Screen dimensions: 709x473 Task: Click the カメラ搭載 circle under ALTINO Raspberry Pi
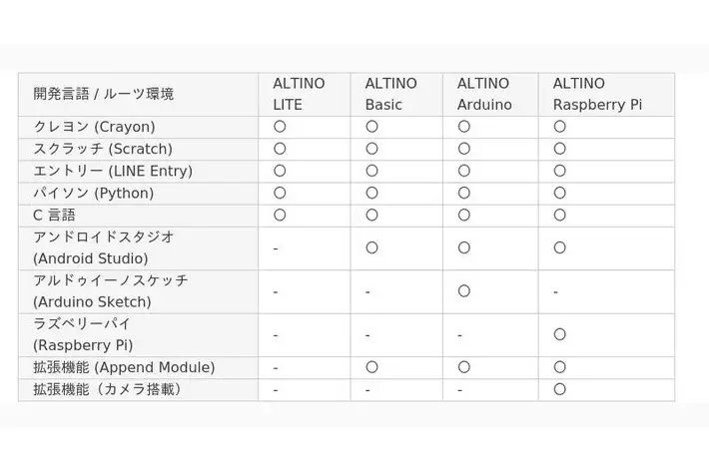[560, 389]
